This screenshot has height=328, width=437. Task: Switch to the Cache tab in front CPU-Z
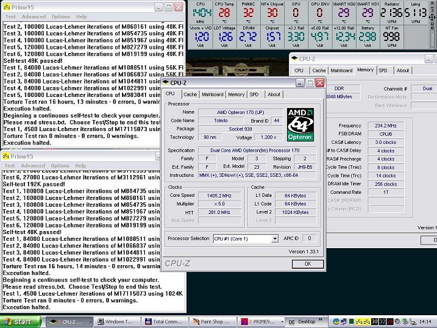(x=190, y=94)
